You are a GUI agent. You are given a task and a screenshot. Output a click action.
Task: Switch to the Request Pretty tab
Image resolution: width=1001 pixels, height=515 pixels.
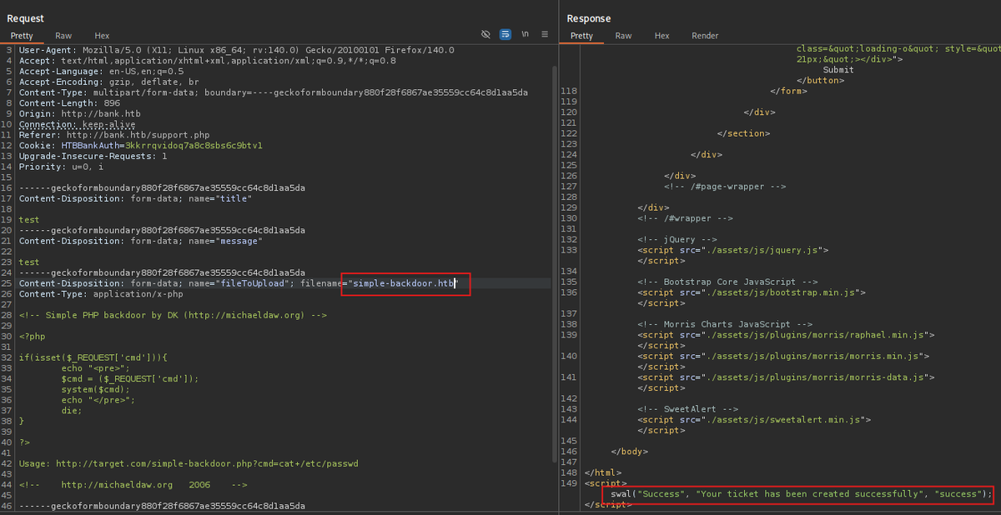point(22,36)
